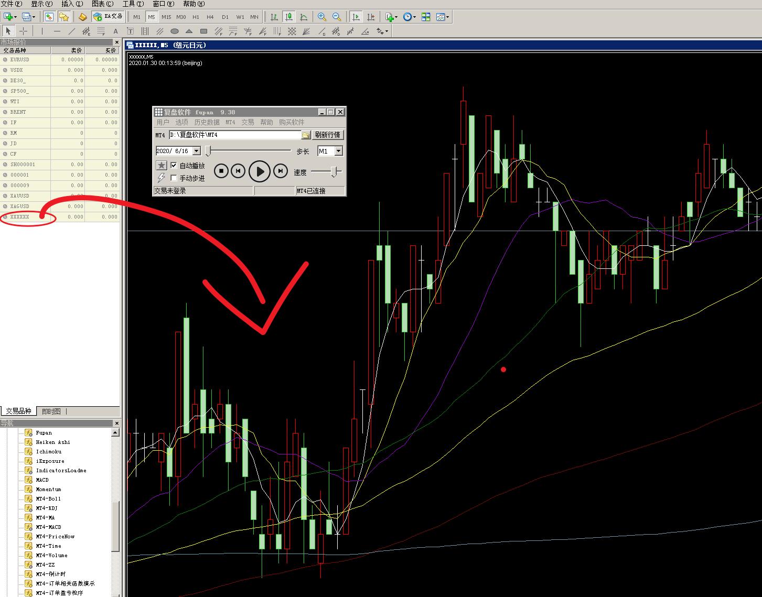Open the date picker dropdown 2020/6/16
This screenshot has width=762, height=597.
point(197,151)
